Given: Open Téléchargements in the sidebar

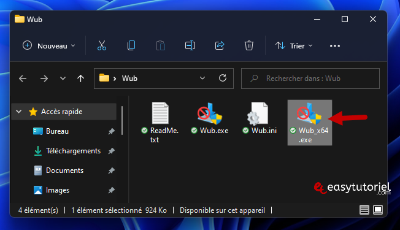Looking at the screenshot, I should click(73, 151).
